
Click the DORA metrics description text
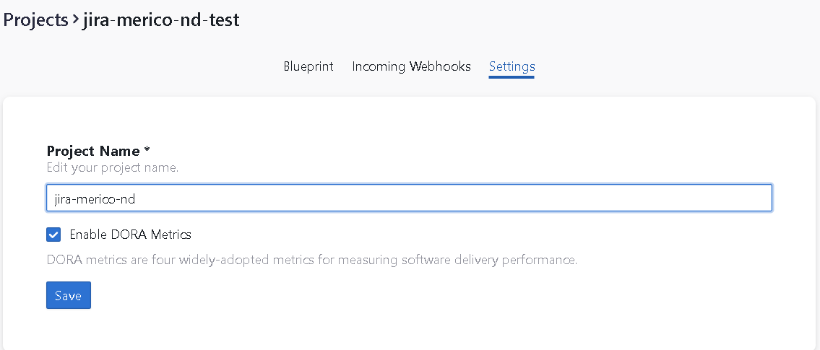point(311,260)
